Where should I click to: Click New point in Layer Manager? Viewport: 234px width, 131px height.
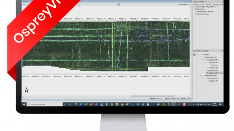(x=196, y=4)
